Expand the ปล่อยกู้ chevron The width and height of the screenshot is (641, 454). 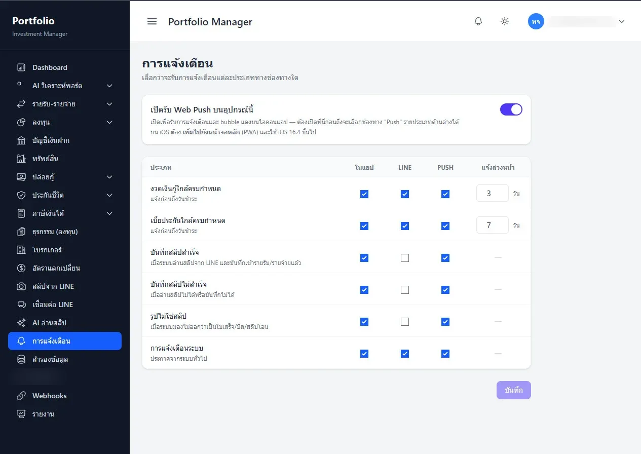109,177
